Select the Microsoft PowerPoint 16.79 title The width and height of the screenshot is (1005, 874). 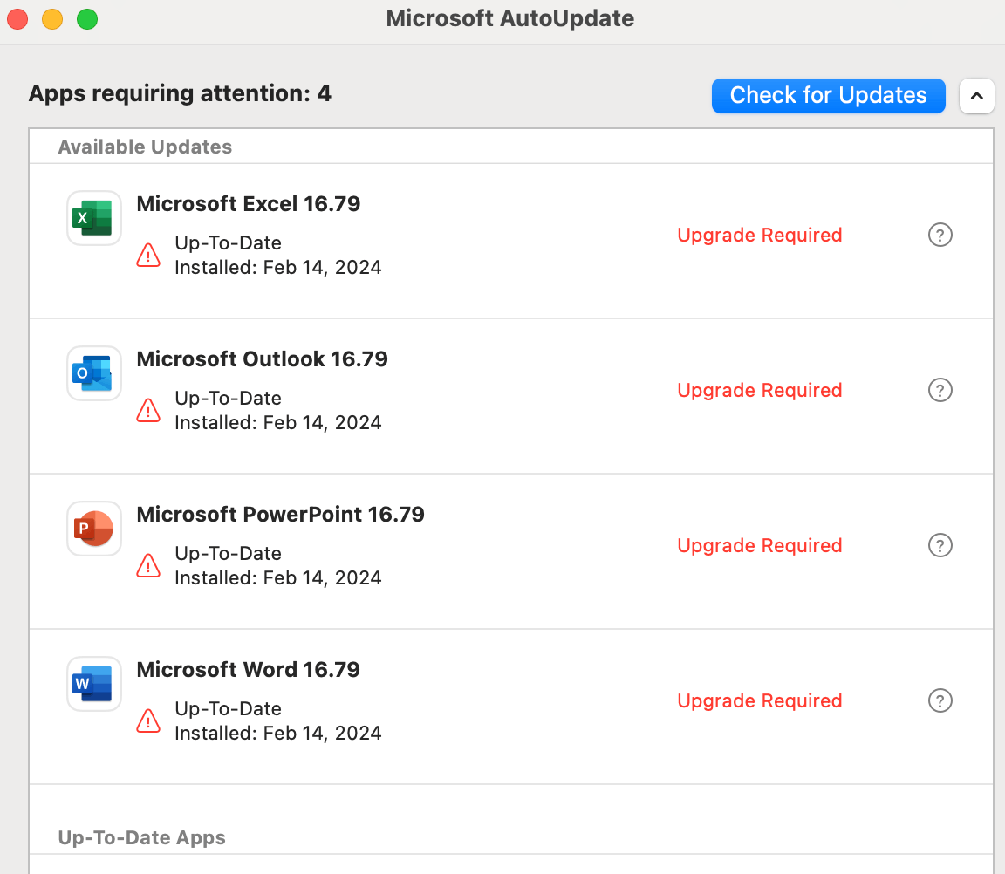coord(281,514)
